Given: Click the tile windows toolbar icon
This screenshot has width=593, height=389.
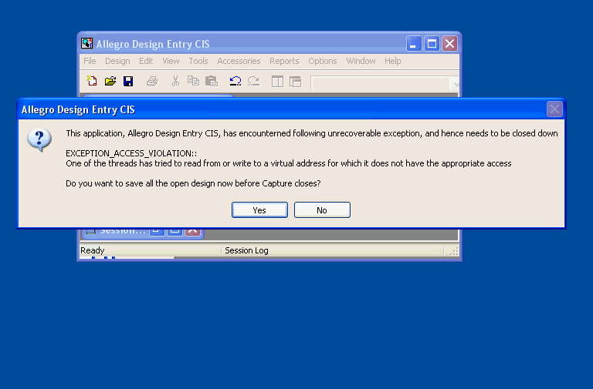Looking at the screenshot, I should coord(277,81).
